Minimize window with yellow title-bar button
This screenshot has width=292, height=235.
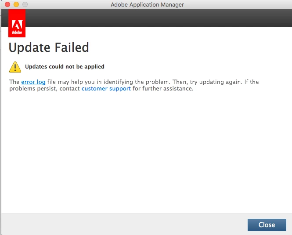pos(16,4)
